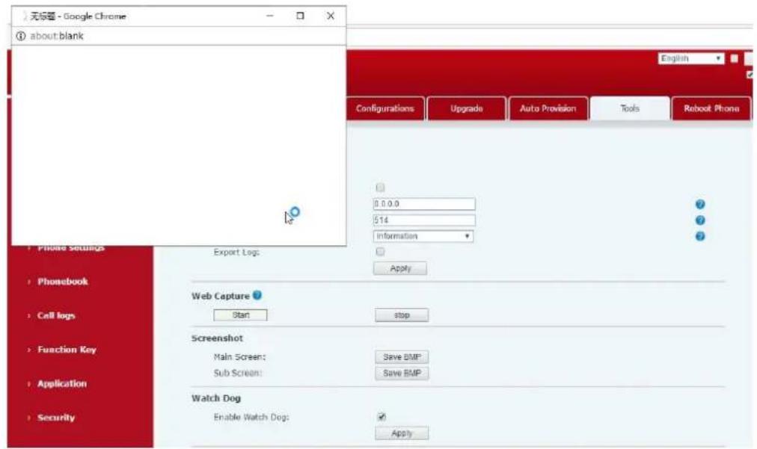Open help icon beside 0.0.0.0 field
Image resolution: width=757 pixels, height=449 pixels.
click(x=700, y=204)
